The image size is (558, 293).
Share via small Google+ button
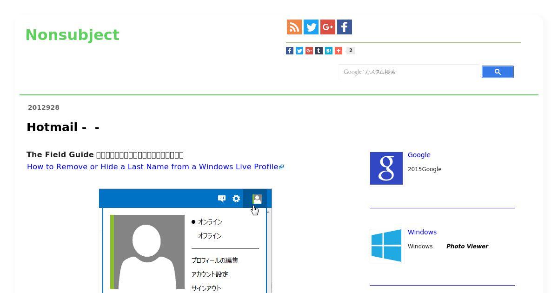pos(309,51)
